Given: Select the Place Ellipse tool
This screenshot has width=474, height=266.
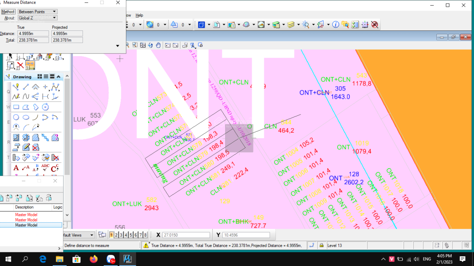Looking at the screenshot, I should (x=26, y=117).
